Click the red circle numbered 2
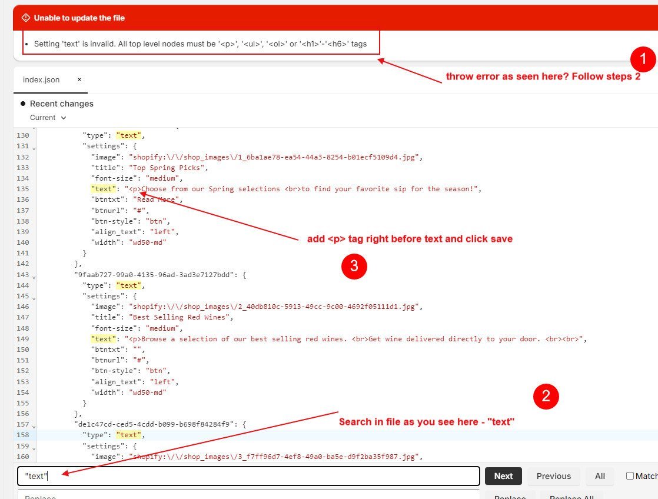The image size is (658, 499). 546,397
